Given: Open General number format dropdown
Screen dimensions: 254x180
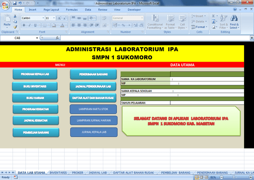Looking at the screenshot, I should pyautogui.click(x=142, y=18).
